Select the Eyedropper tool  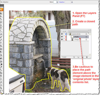click(x=1, y=67)
